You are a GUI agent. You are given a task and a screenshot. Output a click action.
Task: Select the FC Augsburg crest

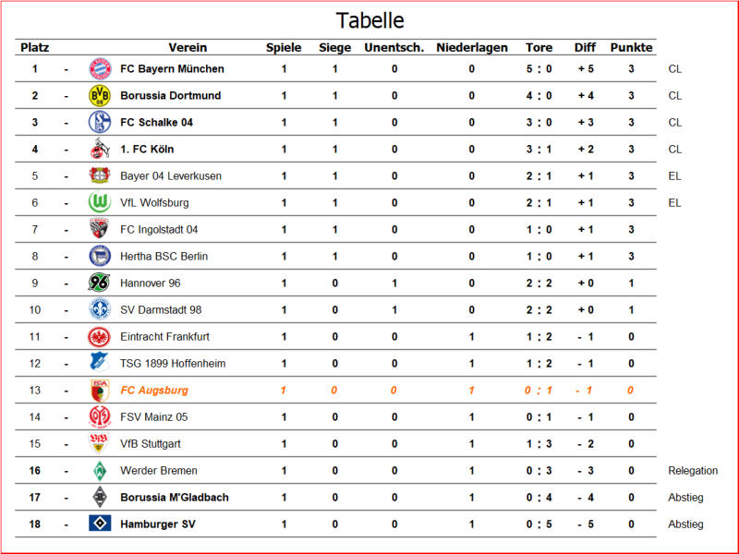click(100, 390)
